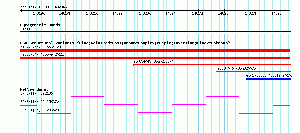Image resolution: width=300 pixels, height=133 pixels.
Task: Click the red bar under nsv587047
Action: pyautogui.click(x=155, y=58)
